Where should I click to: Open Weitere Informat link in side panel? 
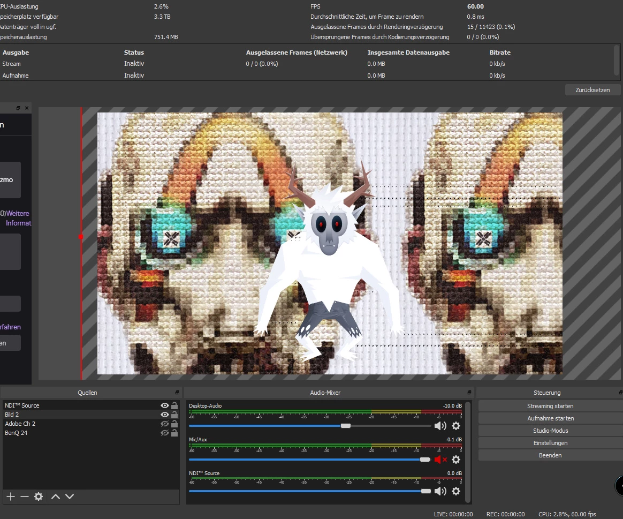[x=18, y=218]
